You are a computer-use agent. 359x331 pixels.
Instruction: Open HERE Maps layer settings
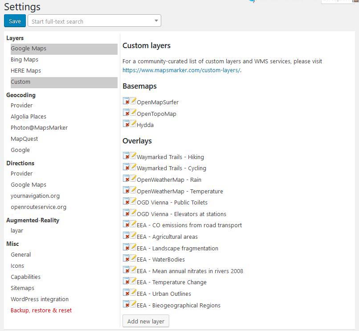pyautogui.click(x=26, y=70)
